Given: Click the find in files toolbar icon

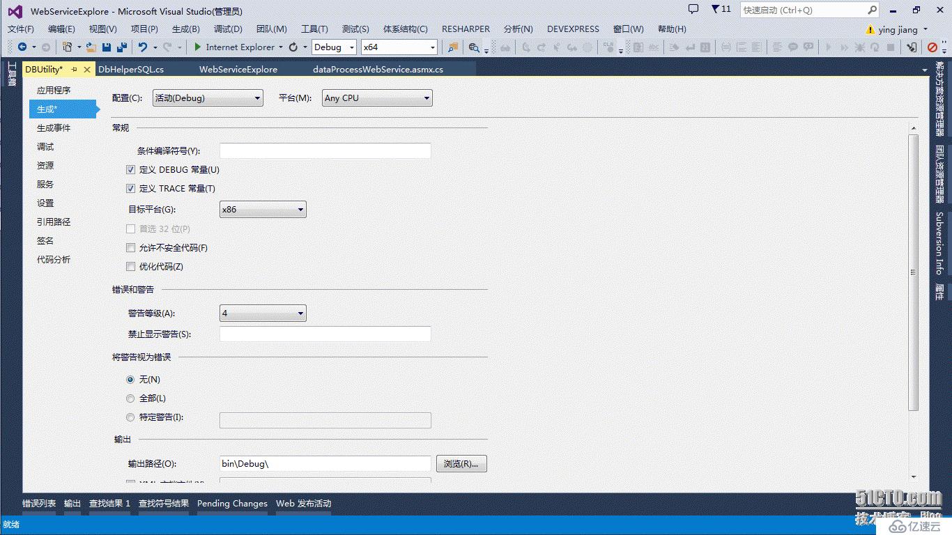Looking at the screenshot, I should tap(454, 47).
